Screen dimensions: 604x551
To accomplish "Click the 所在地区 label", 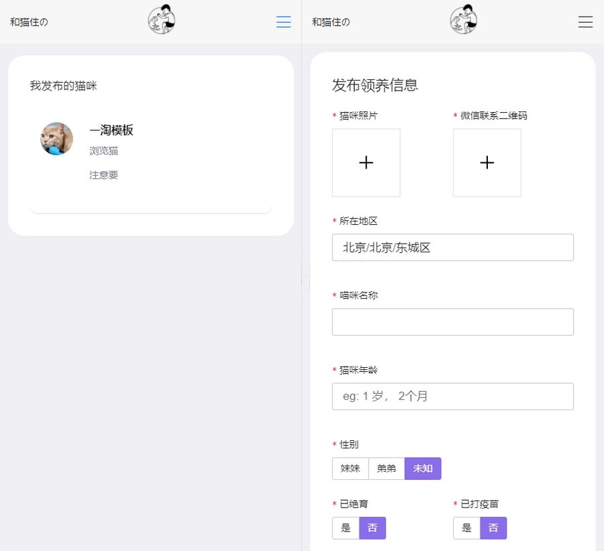I will 358,221.
